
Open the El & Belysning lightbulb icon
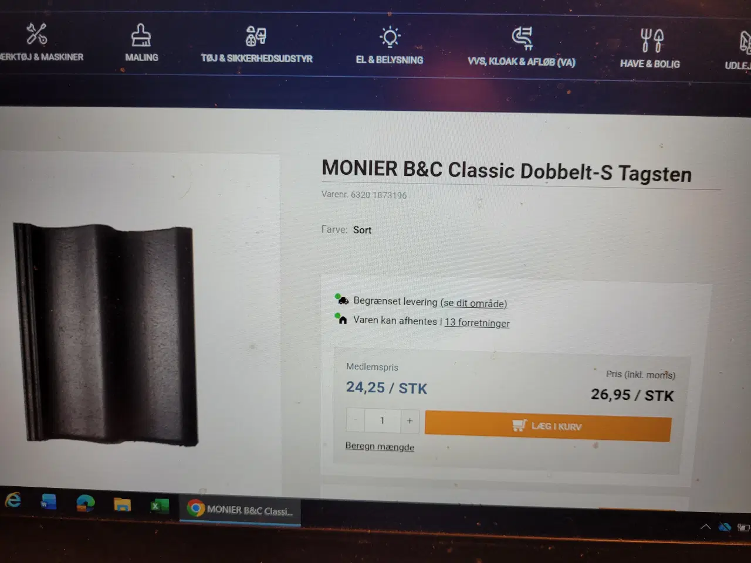tap(390, 38)
